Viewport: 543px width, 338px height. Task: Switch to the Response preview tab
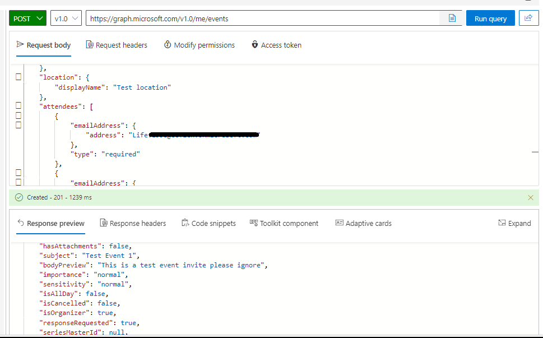tap(50, 223)
